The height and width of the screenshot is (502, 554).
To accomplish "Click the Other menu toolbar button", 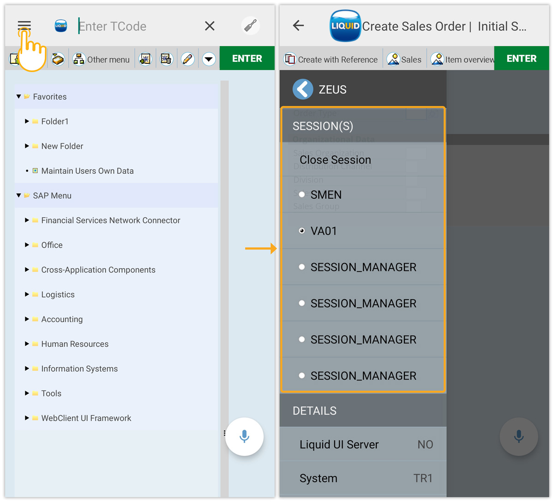I will [102, 59].
